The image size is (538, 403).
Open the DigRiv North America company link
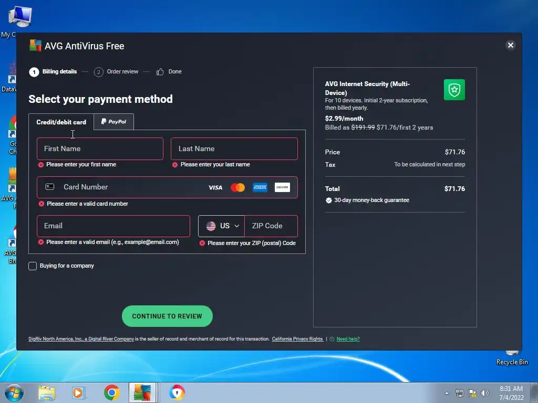[x=81, y=339]
